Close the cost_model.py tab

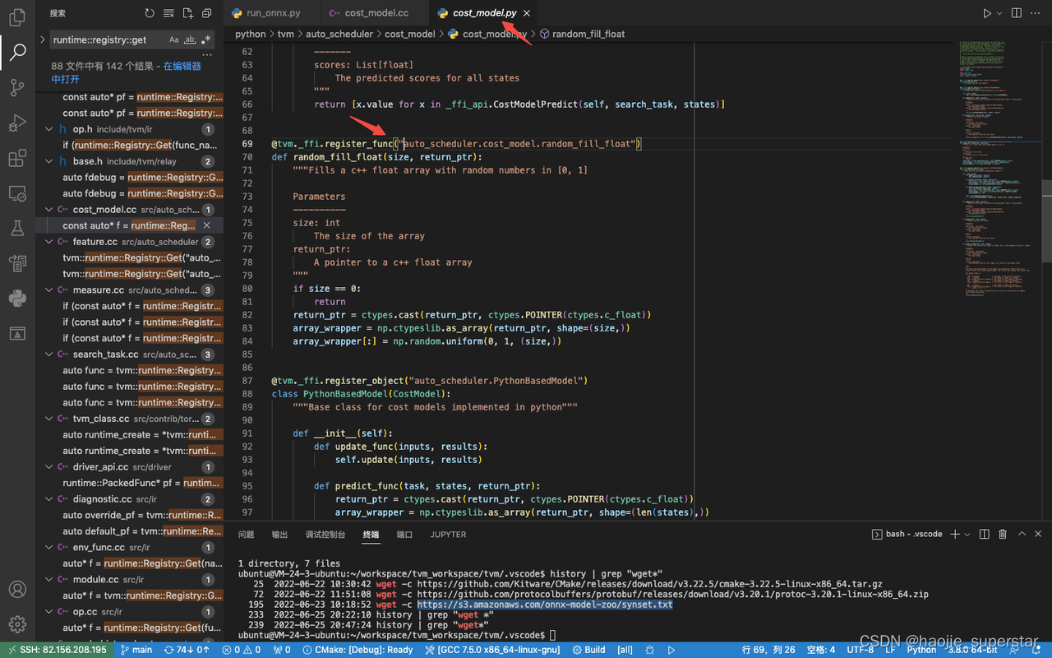click(527, 13)
